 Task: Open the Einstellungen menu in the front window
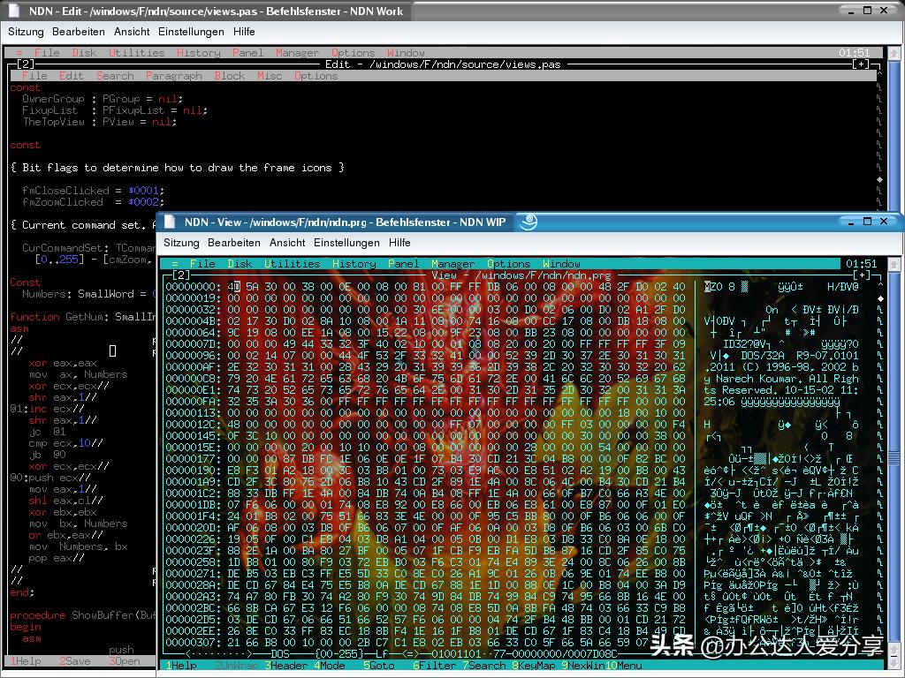(x=346, y=243)
